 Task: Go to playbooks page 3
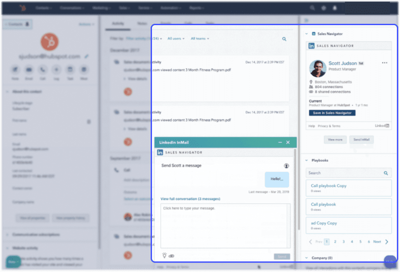click(343, 242)
